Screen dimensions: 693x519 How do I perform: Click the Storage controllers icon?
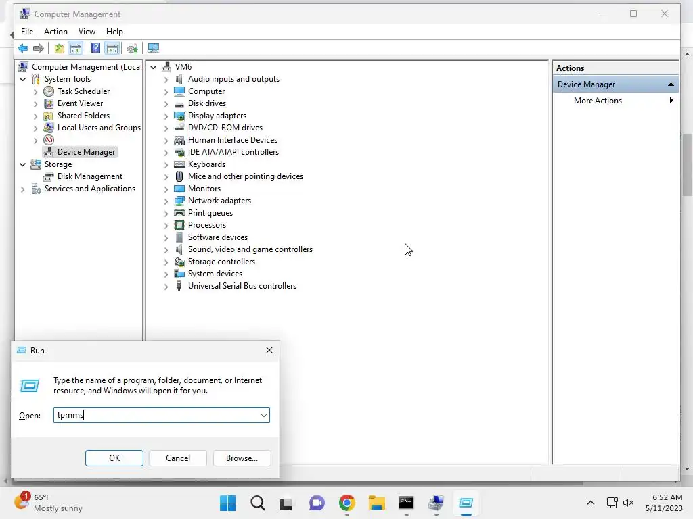pyautogui.click(x=179, y=262)
